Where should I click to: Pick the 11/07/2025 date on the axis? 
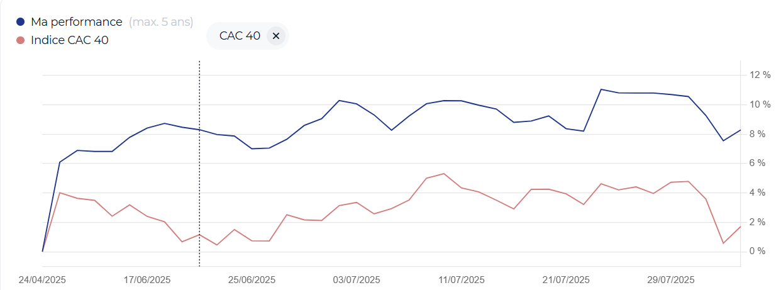[462, 280]
